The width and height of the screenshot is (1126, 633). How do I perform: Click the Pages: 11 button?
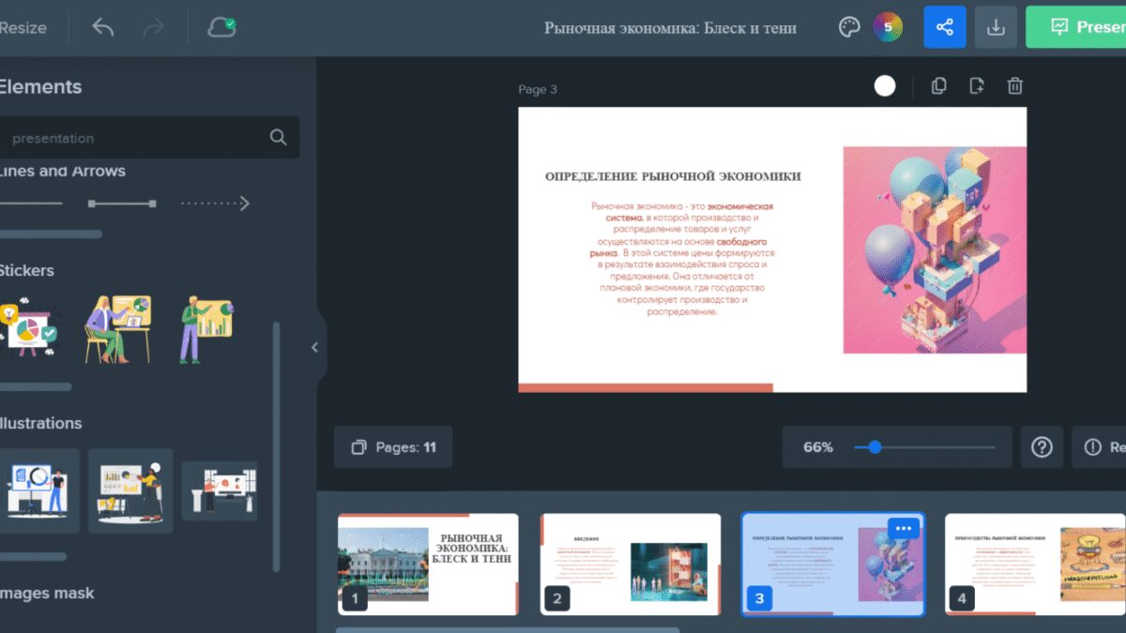click(x=393, y=447)
